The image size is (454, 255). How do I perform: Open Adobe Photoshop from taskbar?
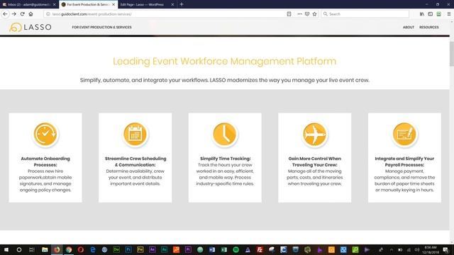128,249
